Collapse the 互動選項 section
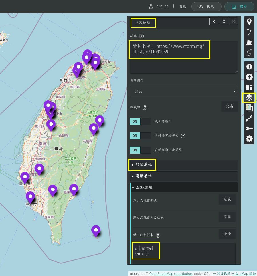 click(142, 188)
